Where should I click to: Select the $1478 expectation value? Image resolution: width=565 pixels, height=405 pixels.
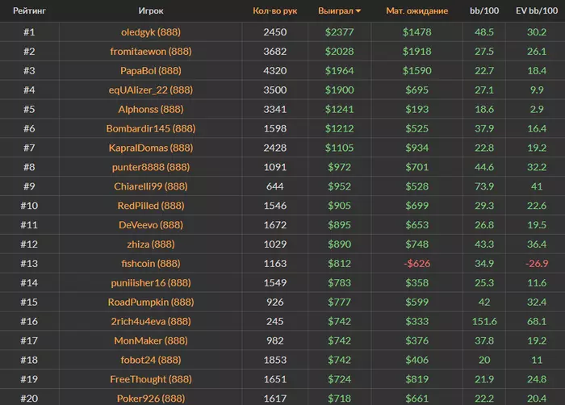click(417, 32)
